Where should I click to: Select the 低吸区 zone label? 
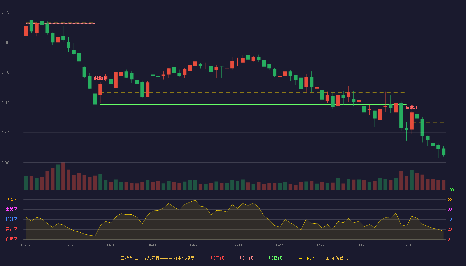(11, 239)
